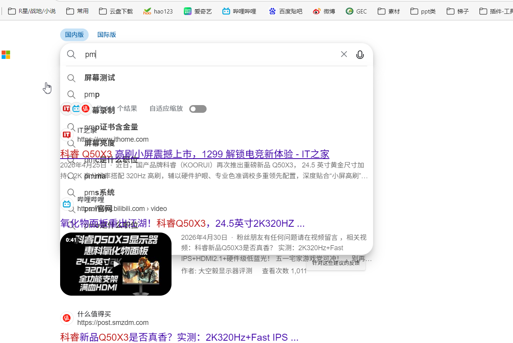Open the 云盘下载 bookmark folder
513x343 pixels.
116,11
